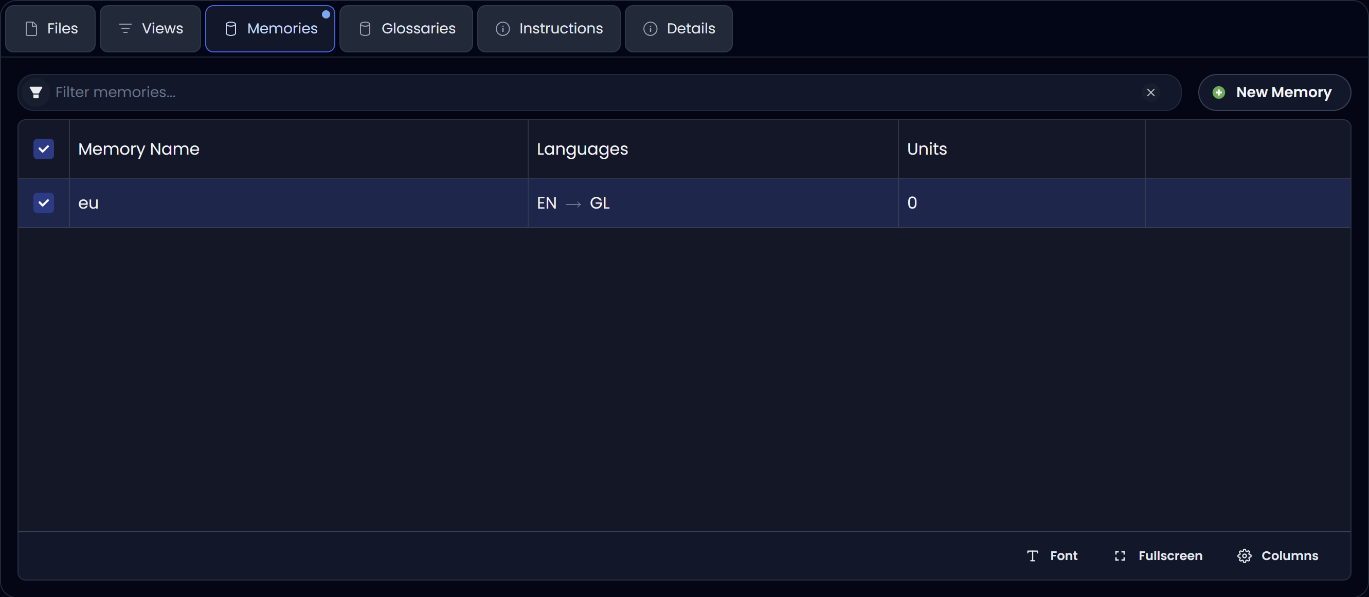This screenshot has width=1369, height=597.
Task: Click the database icon on the Memories tab
Action: (x=230, y=29)
